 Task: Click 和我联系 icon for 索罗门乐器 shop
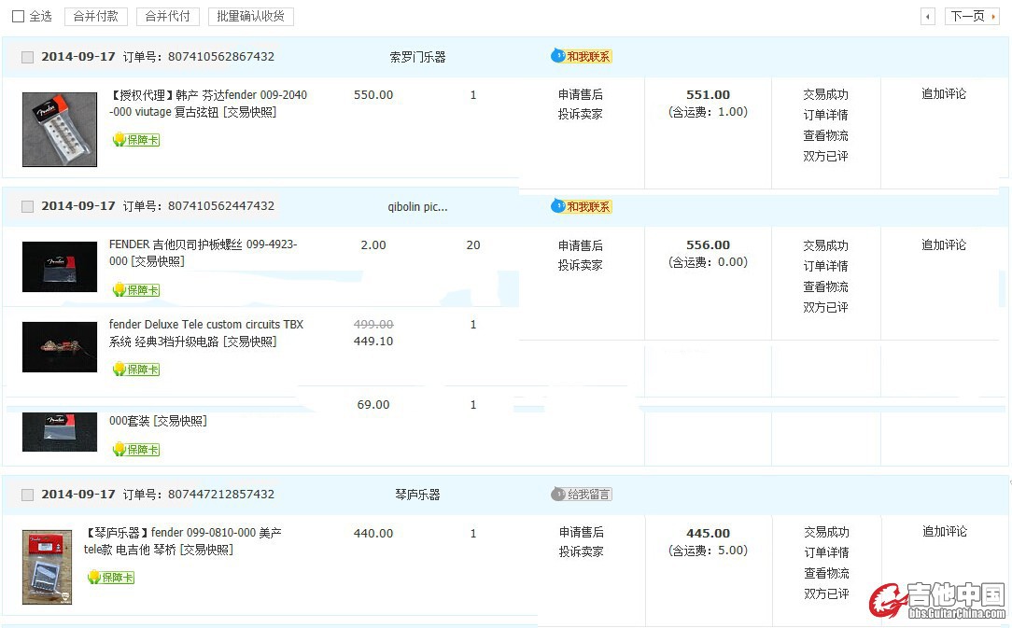coord(581,56)
